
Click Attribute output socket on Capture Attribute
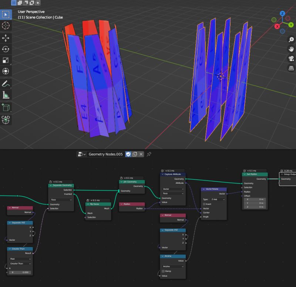pos(186,183)
